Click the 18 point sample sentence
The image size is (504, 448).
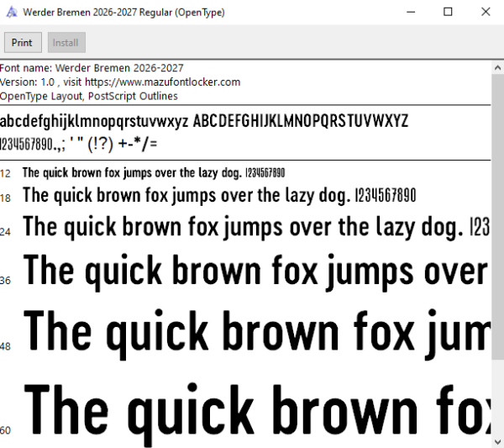(x=219, y=196)
